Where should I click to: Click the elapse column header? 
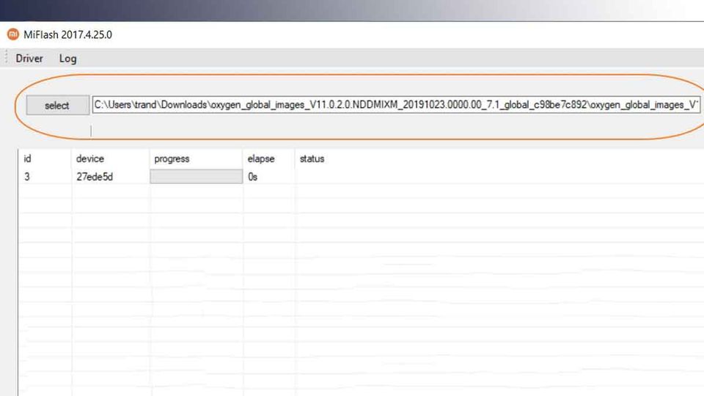(260, 158)
